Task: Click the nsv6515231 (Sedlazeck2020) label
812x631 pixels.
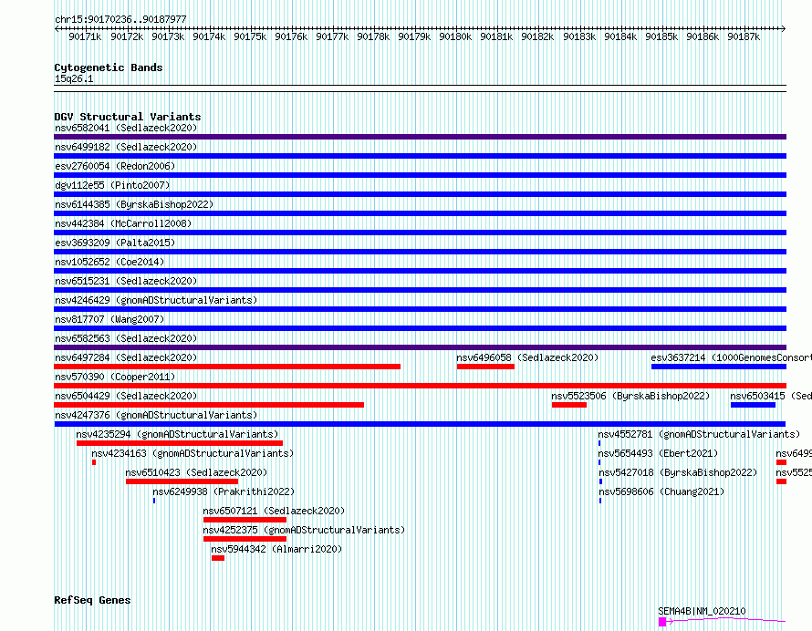Action: click(126, 281)
